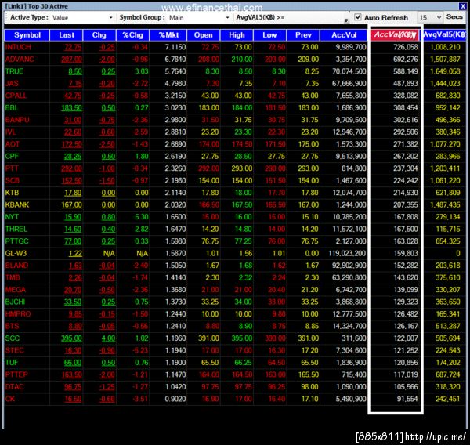Screen dimensions: 470x445
Task: Toggle the Auto Refresh checkbox
Action: [x=358, y=17]
